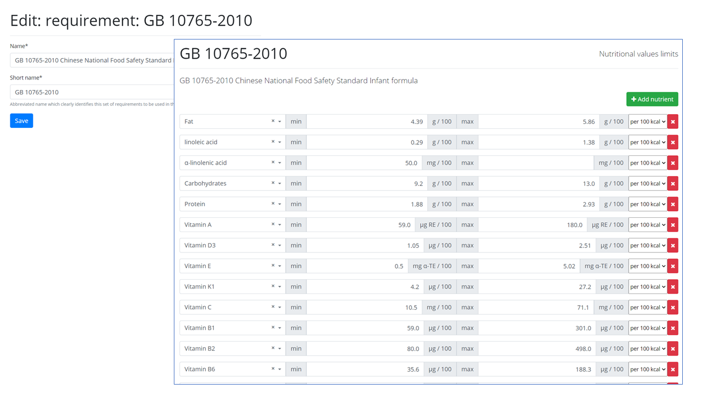The image size is (702, 395).
Task: Remove the linoleic acid row
Action: [673, 142]
